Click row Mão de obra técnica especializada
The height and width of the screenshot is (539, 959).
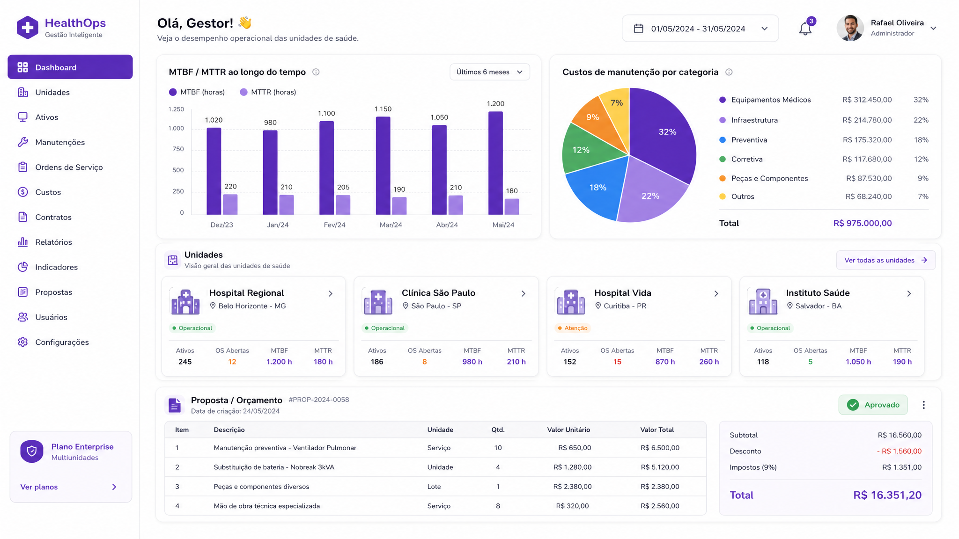[x=435, y=506]
